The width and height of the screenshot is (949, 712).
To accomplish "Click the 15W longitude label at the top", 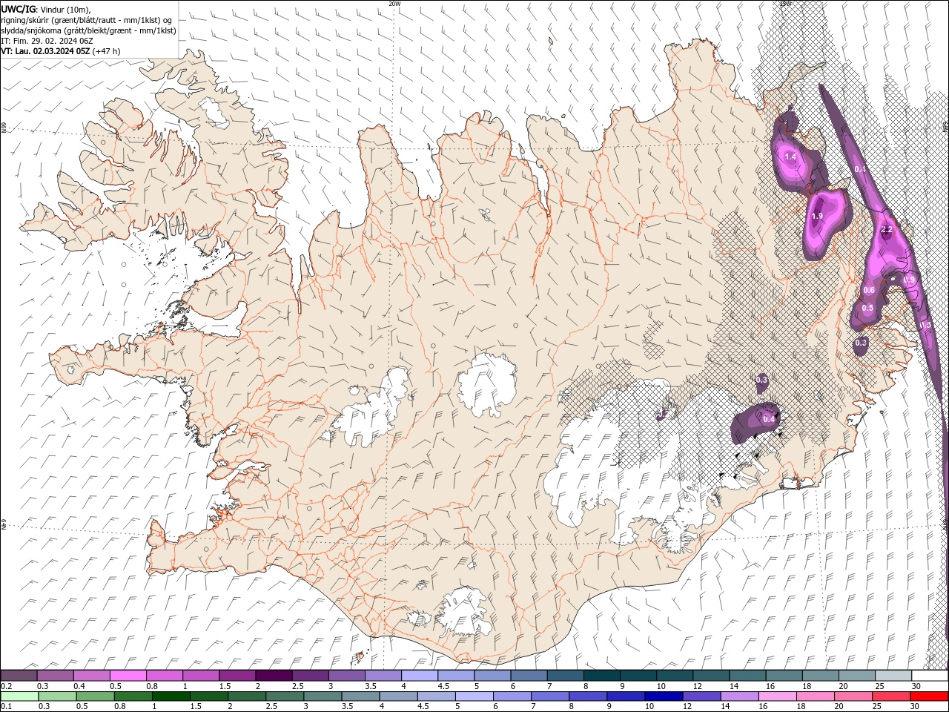I will click(x=785, y=3).
